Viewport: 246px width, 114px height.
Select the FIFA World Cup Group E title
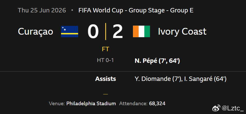click(136, 11)
